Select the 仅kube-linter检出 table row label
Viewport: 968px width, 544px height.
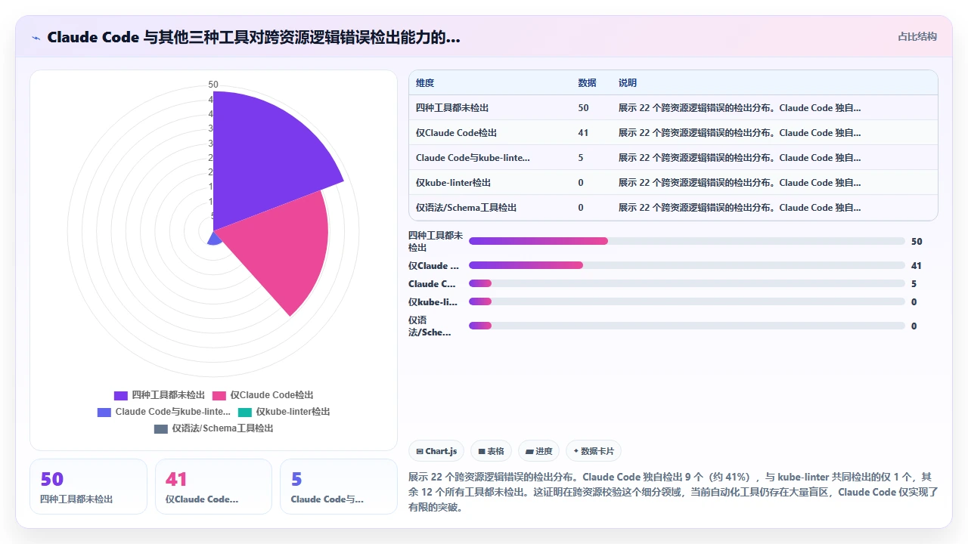pyautogui.click(x=453, y=183)
